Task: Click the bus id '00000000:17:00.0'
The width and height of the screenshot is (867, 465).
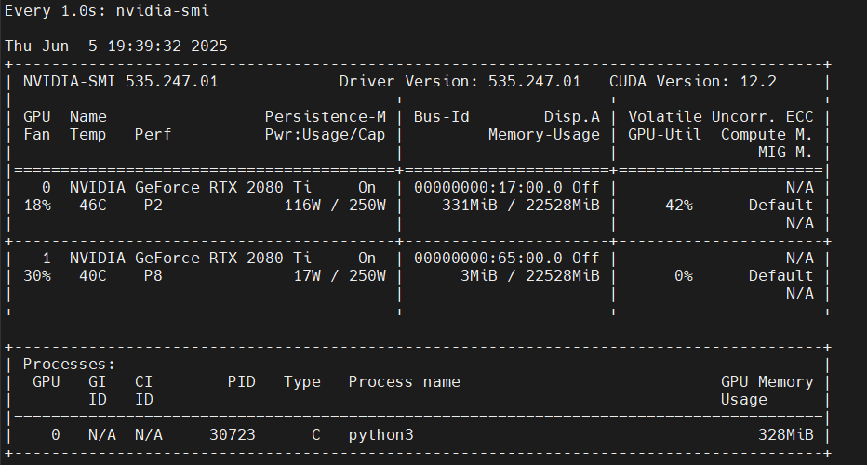Action: point(488,188)
